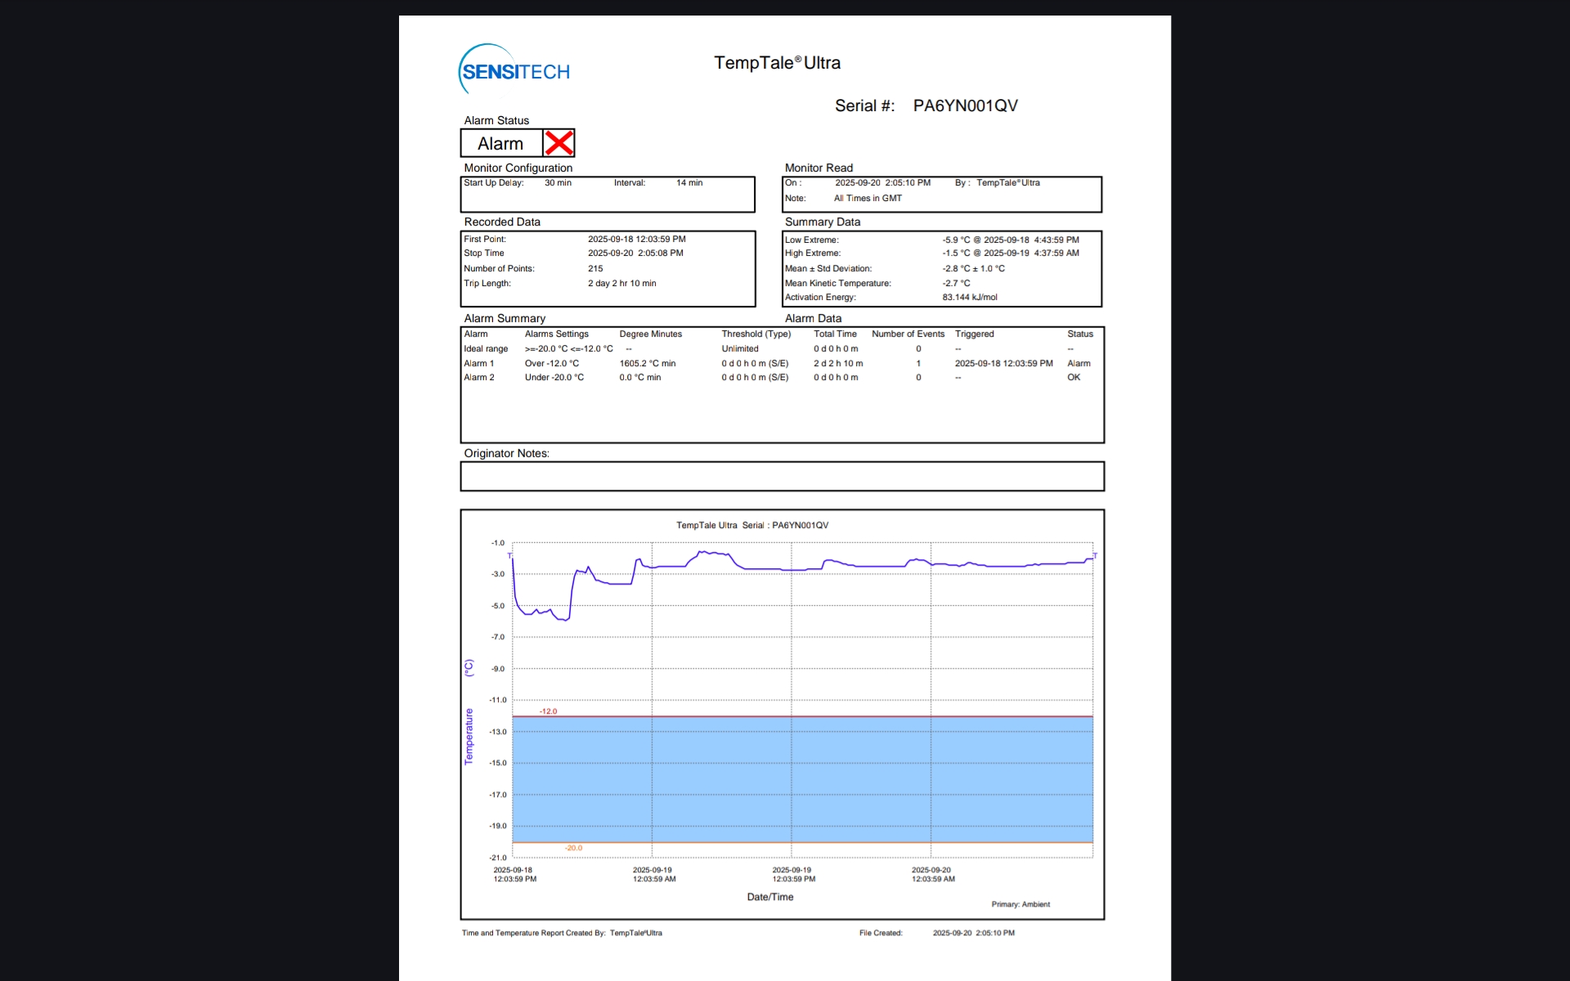Click the -12.0 red threshold line label

[548, 711]
